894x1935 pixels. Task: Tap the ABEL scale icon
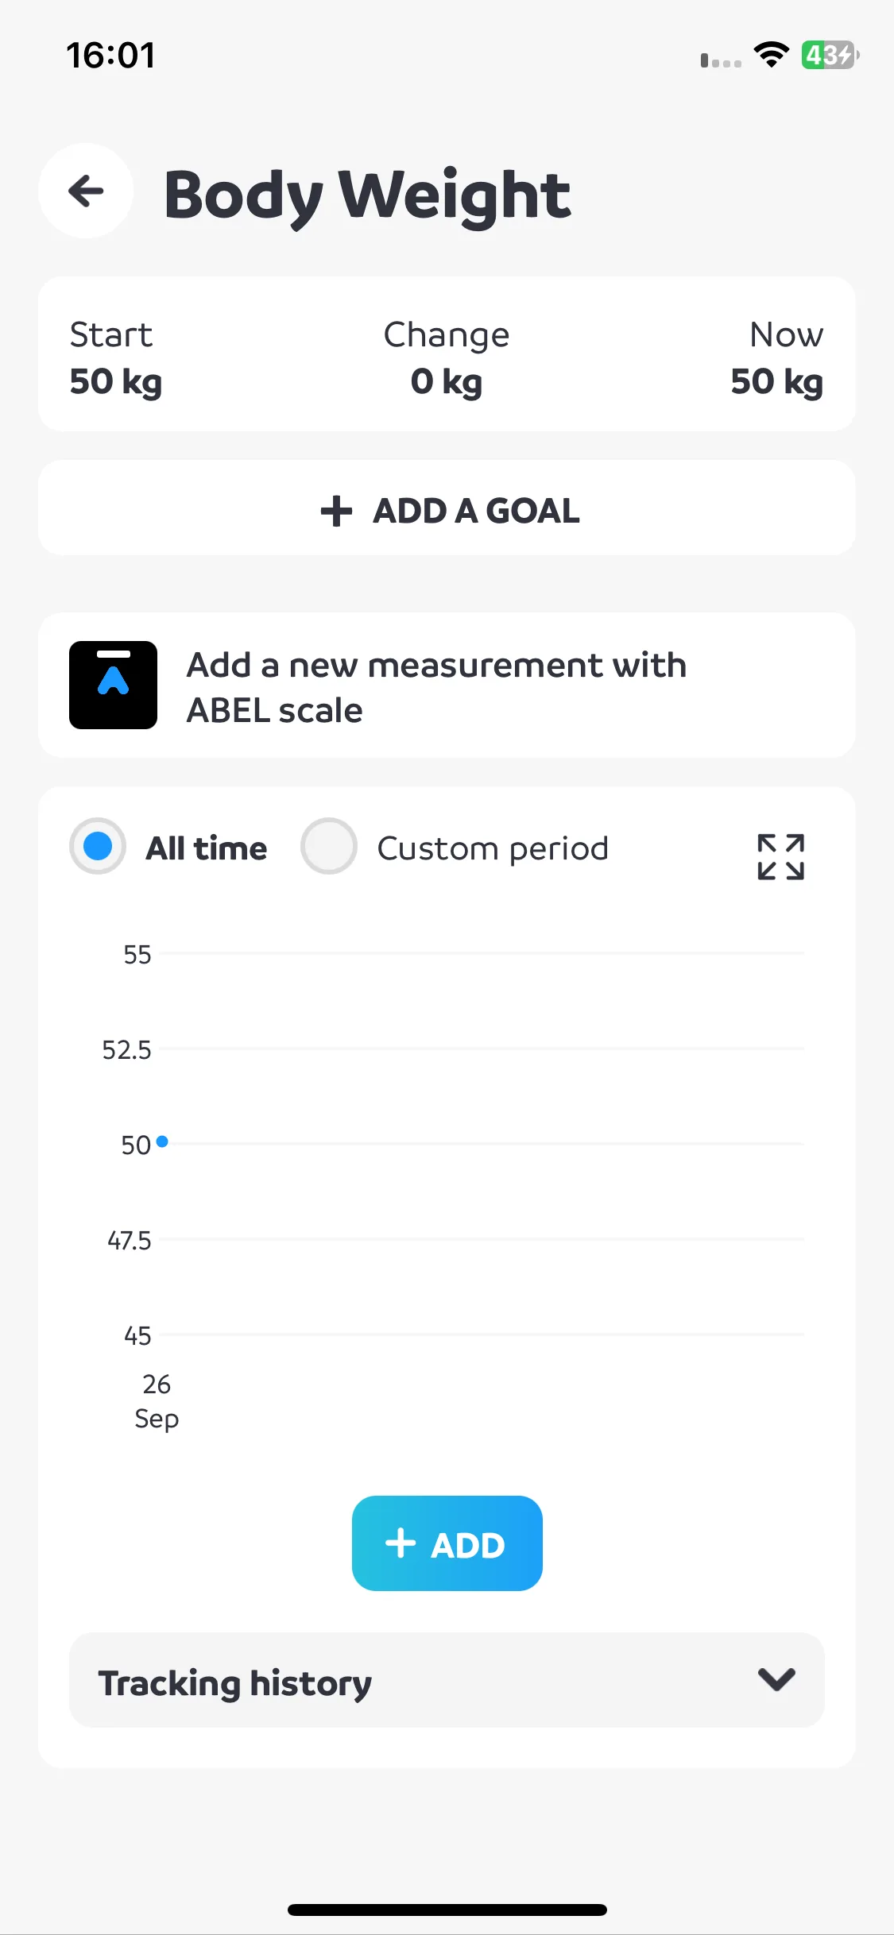point(113,685)
